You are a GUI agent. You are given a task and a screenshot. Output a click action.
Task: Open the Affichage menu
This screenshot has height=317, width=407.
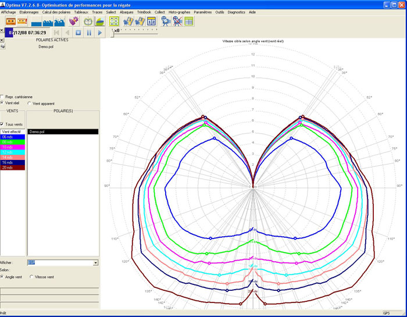8,12
